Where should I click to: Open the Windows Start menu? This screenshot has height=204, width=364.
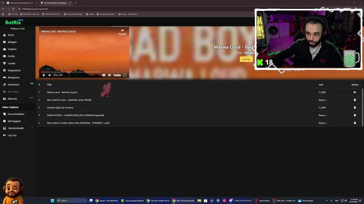pos(52,201)
